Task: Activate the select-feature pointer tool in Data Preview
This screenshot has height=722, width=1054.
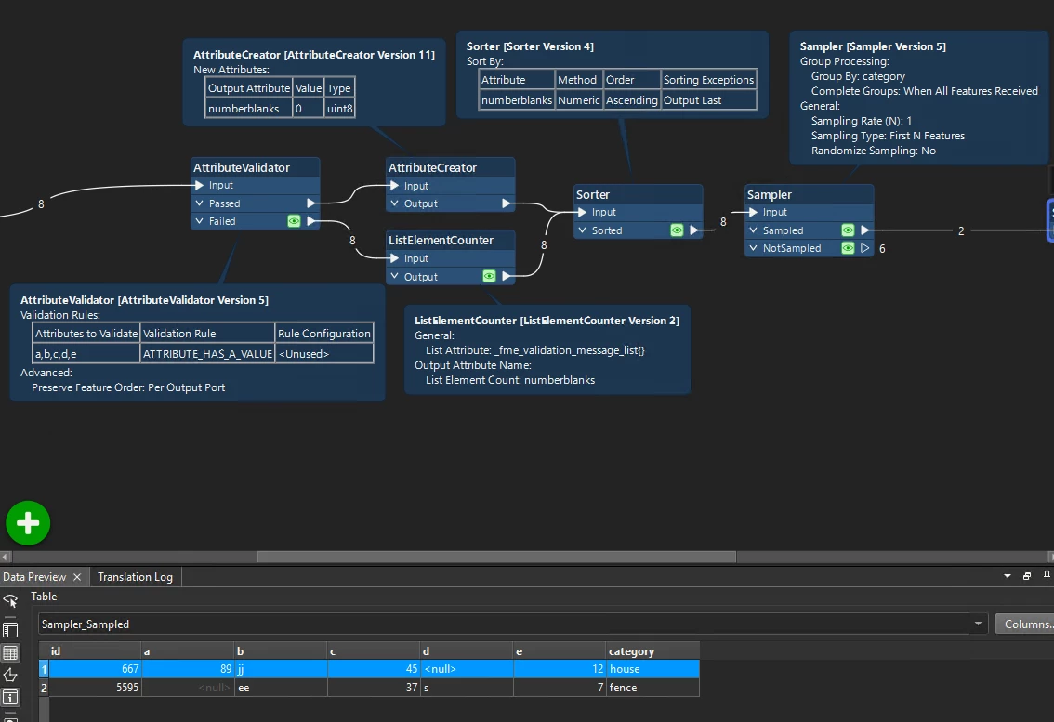Action: (x=10, y=601)
